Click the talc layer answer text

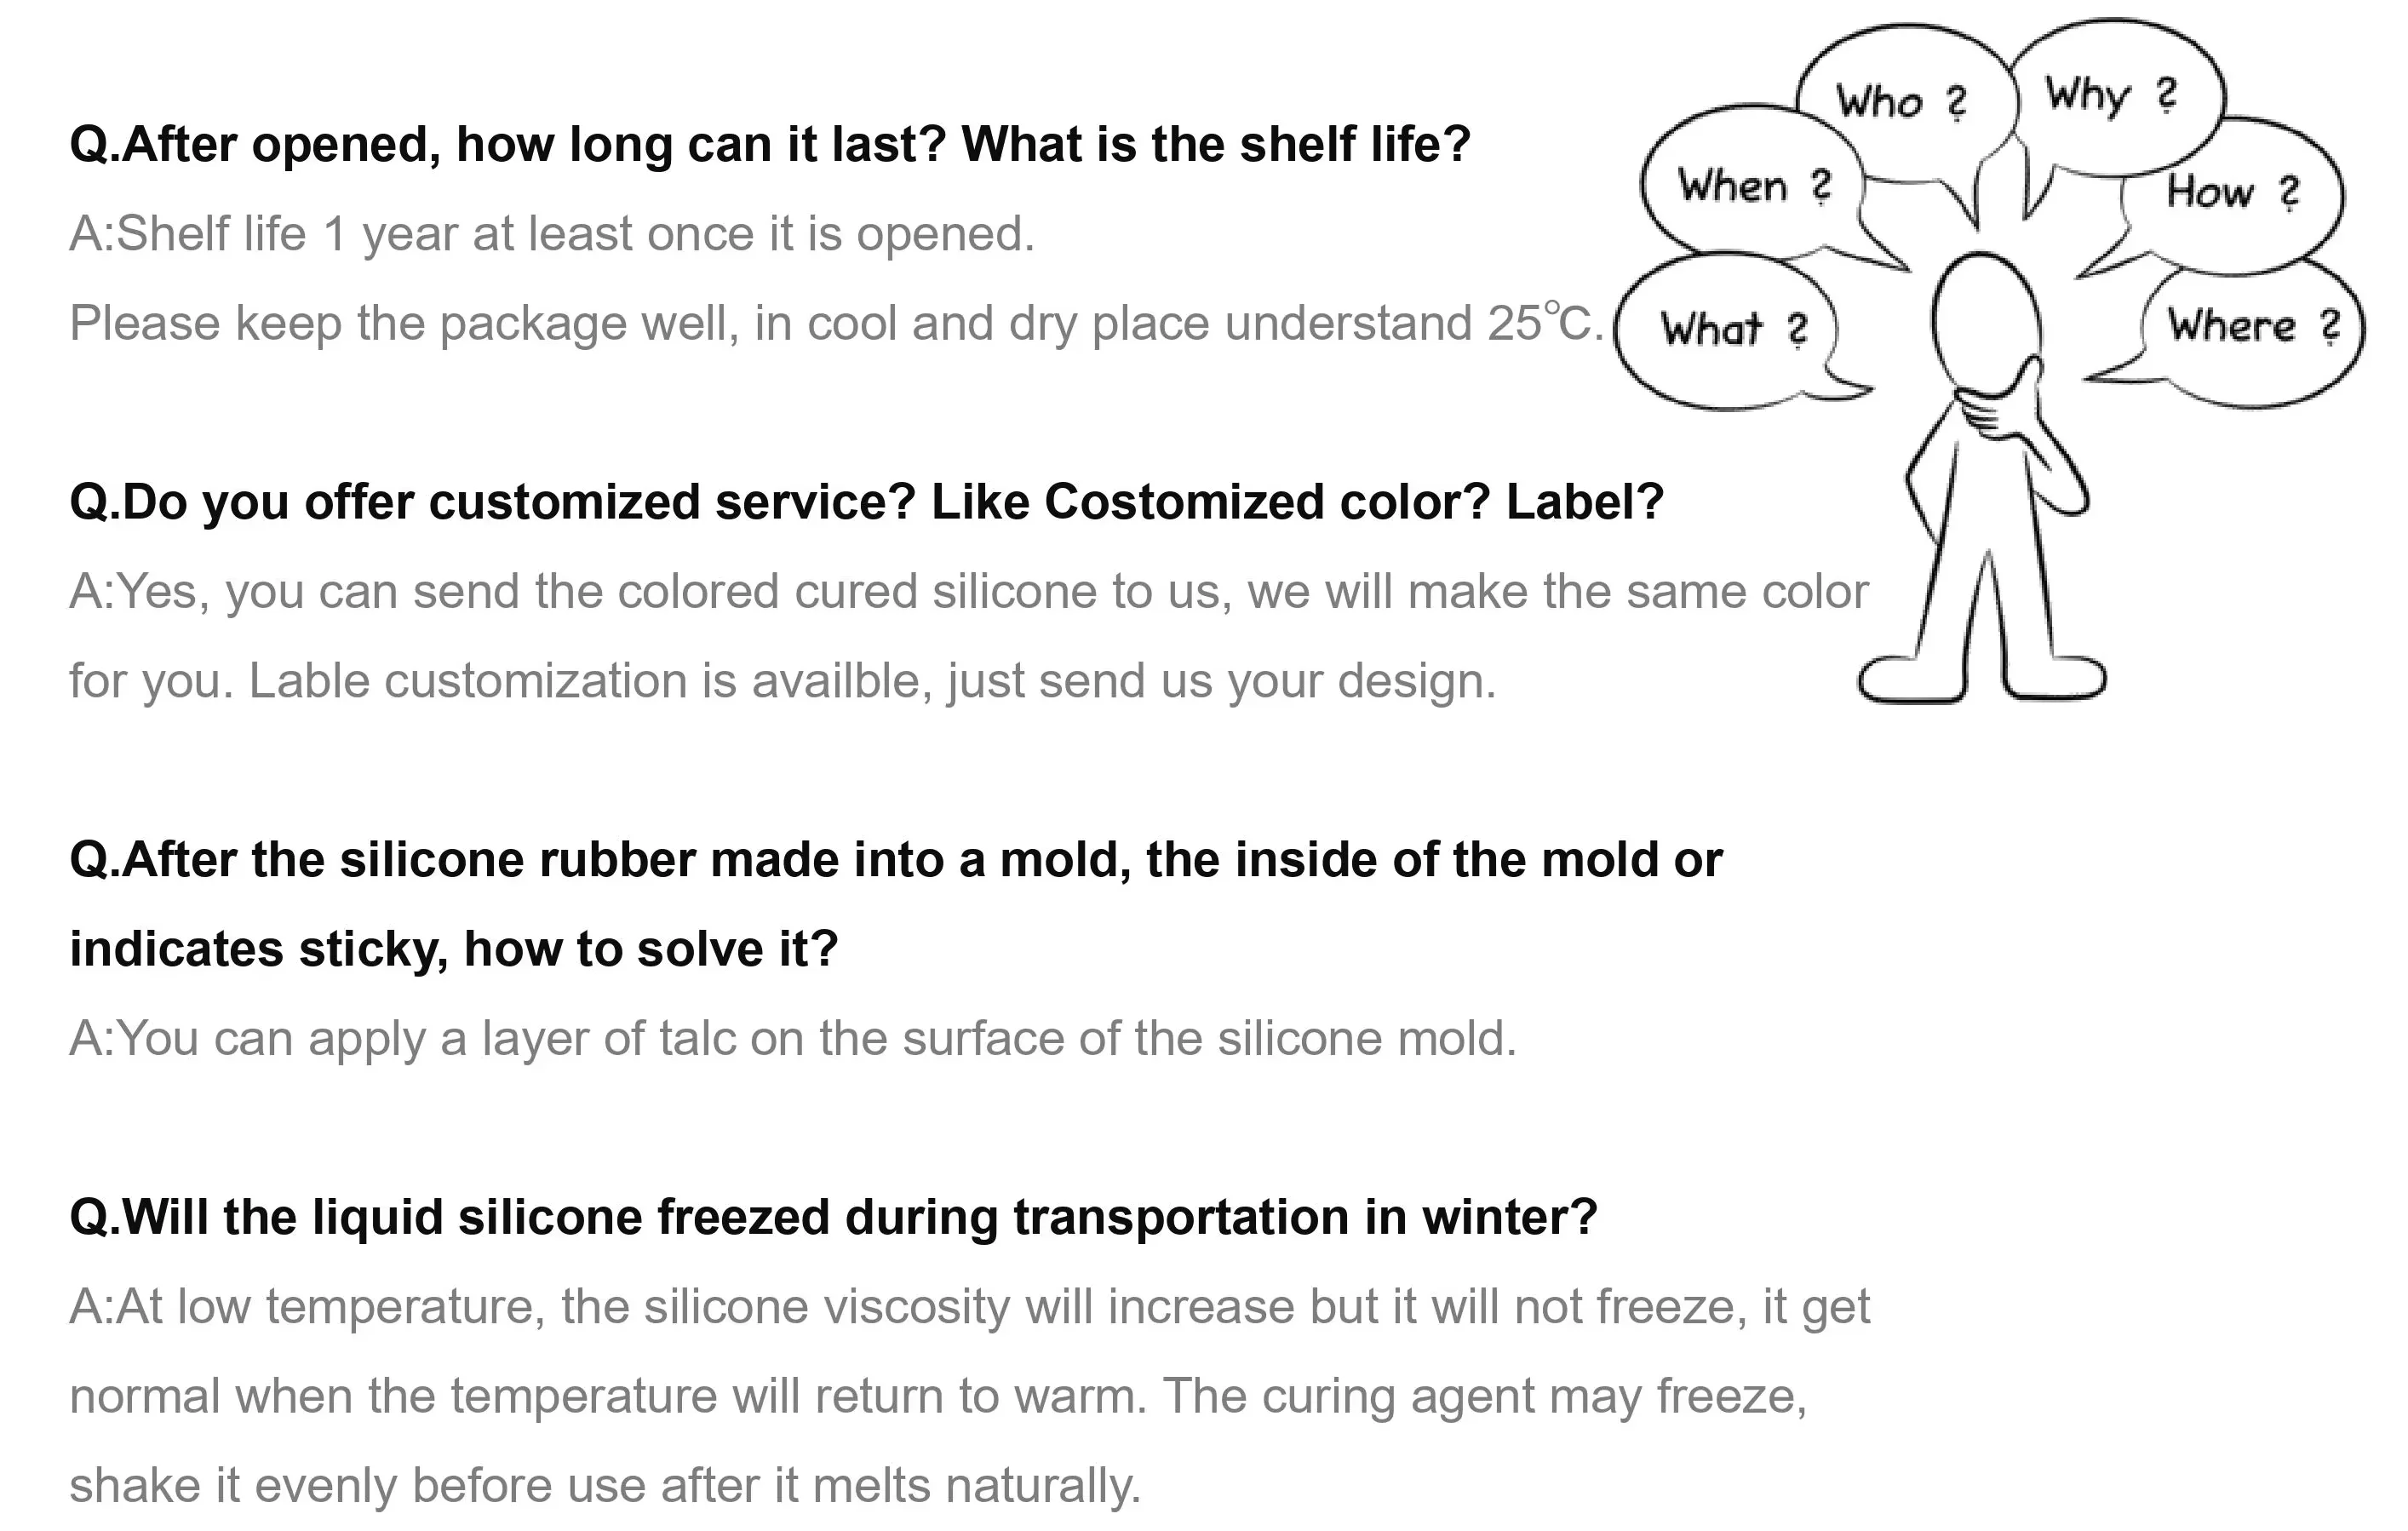(792, 1038)
